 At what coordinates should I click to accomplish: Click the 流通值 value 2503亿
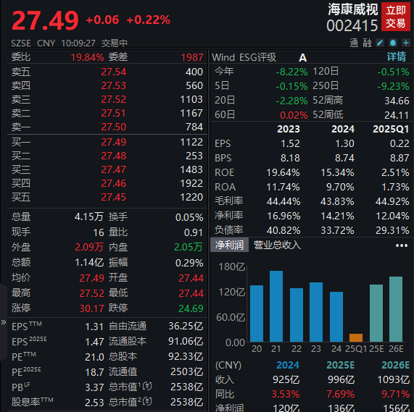[x=186, y=372]
